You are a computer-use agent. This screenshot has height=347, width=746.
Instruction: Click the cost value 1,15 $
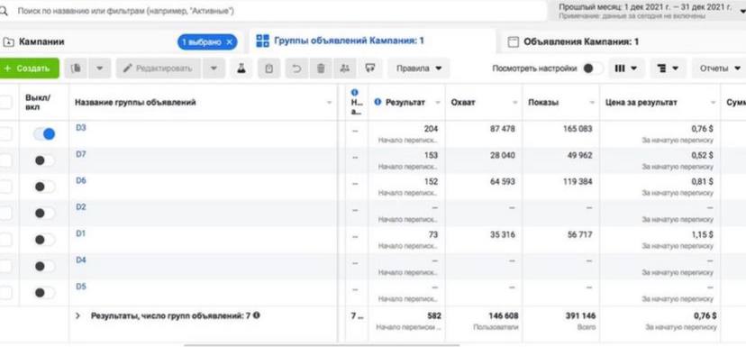[702, 234]
